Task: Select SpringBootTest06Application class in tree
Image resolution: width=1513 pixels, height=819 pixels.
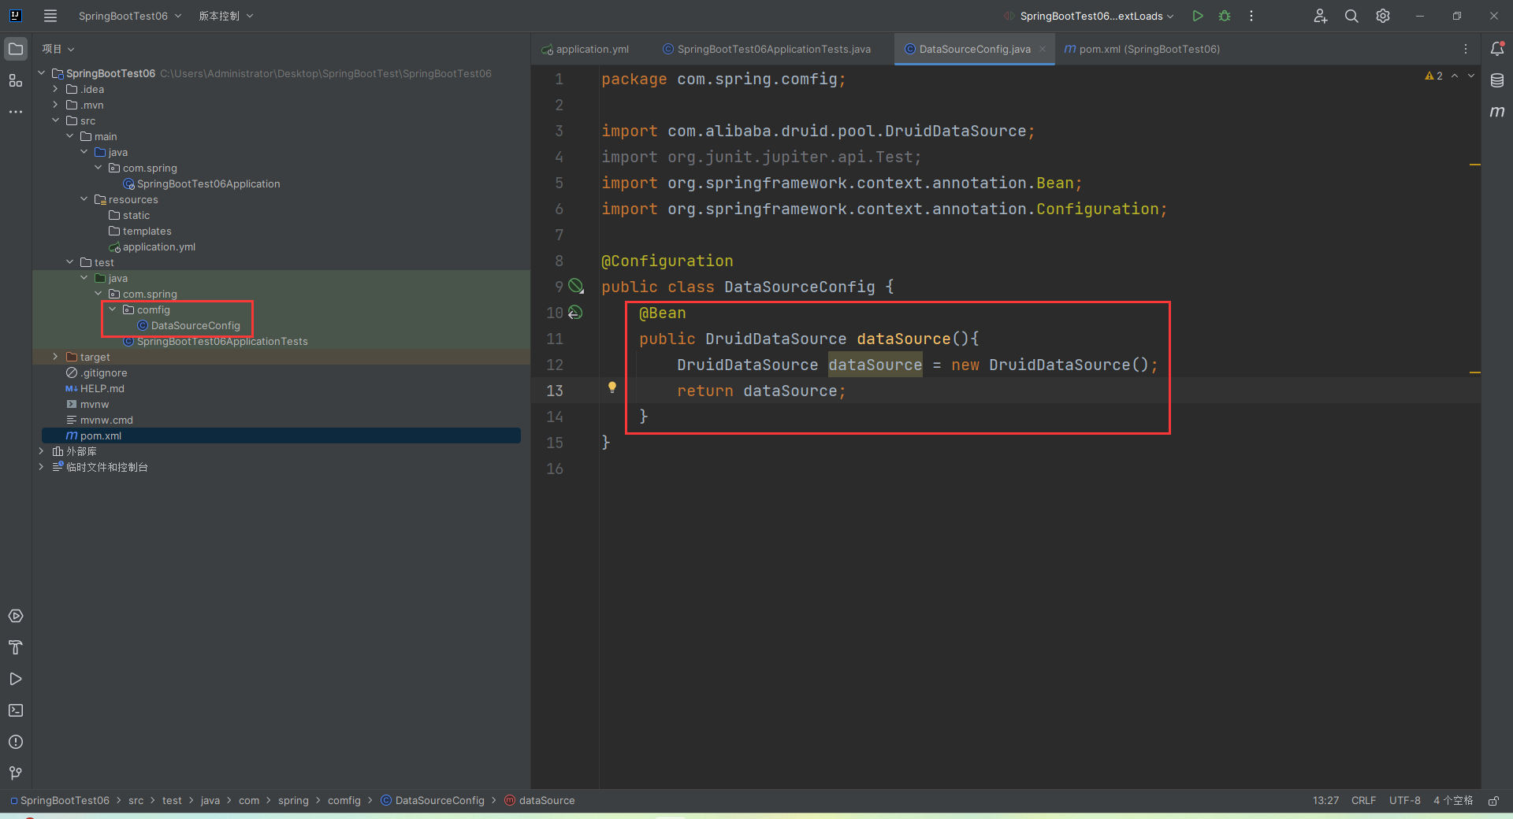Action: tap(209, 183)
